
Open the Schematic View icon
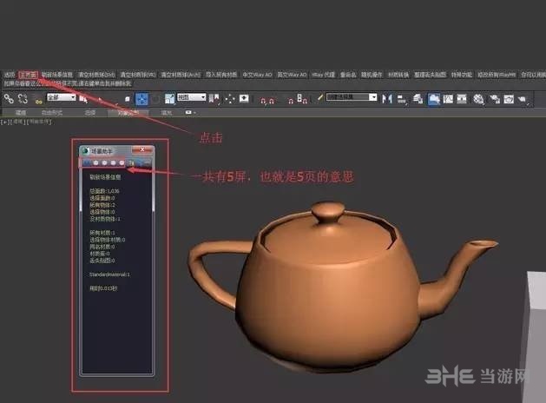click(x=462, y=99)
